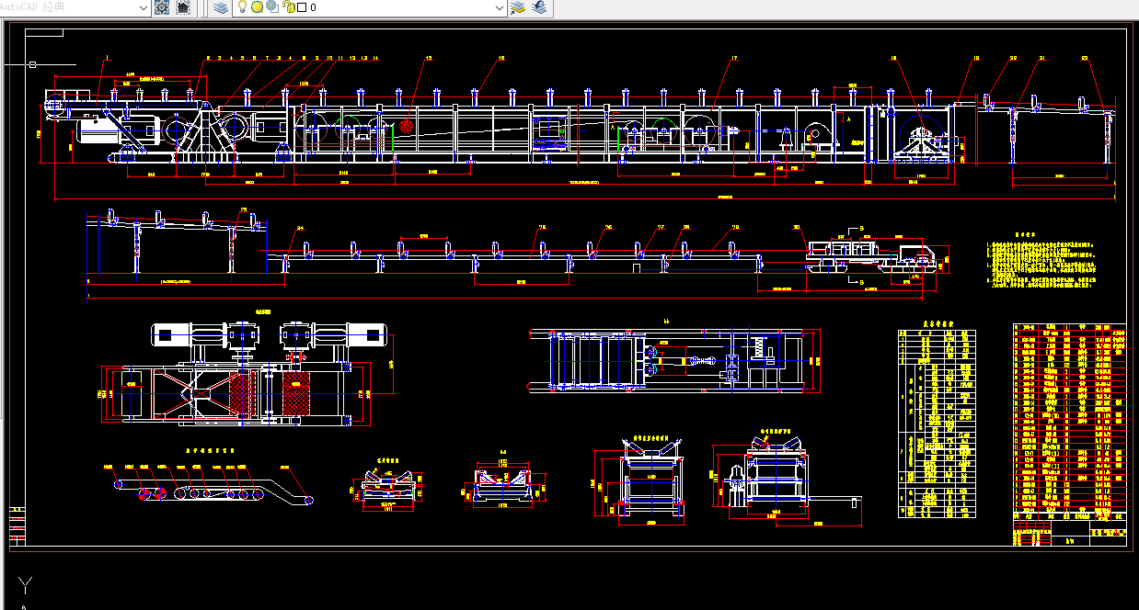Toggle freeze/thaw sun icon for layer 0
The height and width of the screenshot is (610, 1139).
tap(258, 7)
